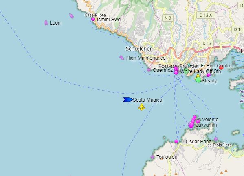Image resolution: width=244 pixels, height=176 pixels.
Task: Select the purple dot near Les Trois-Îlets
Action: point(215,139)
